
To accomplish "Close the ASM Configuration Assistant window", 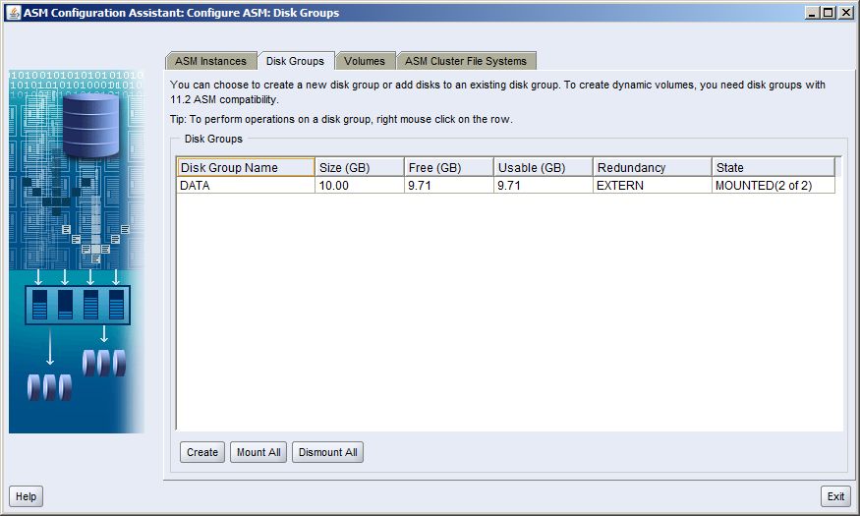I will pyautogui.click(x=845, y=12).
